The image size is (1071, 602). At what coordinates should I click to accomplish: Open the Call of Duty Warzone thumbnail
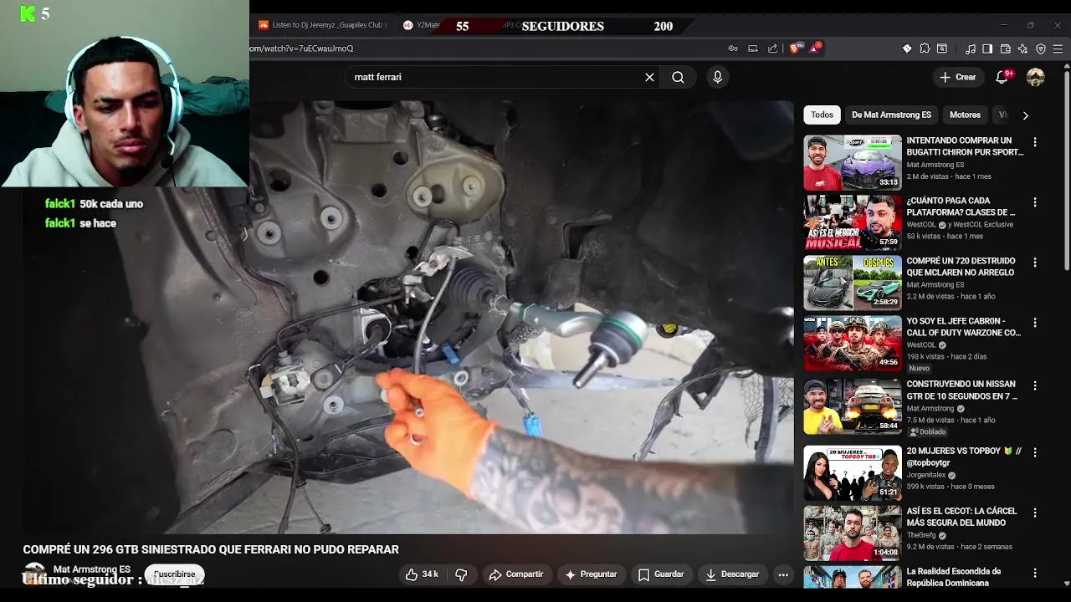click(853, 344)
